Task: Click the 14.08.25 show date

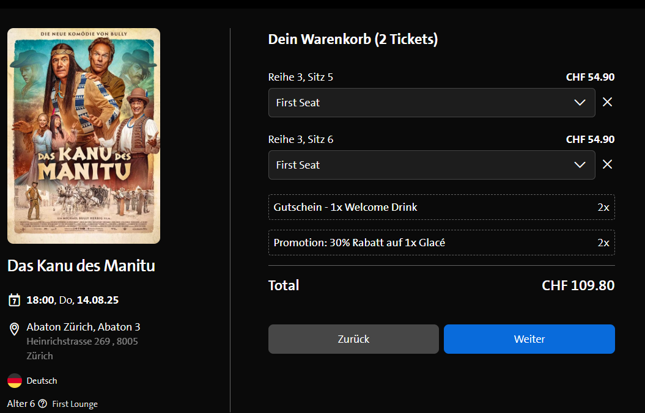Action: tap(97, 300)
